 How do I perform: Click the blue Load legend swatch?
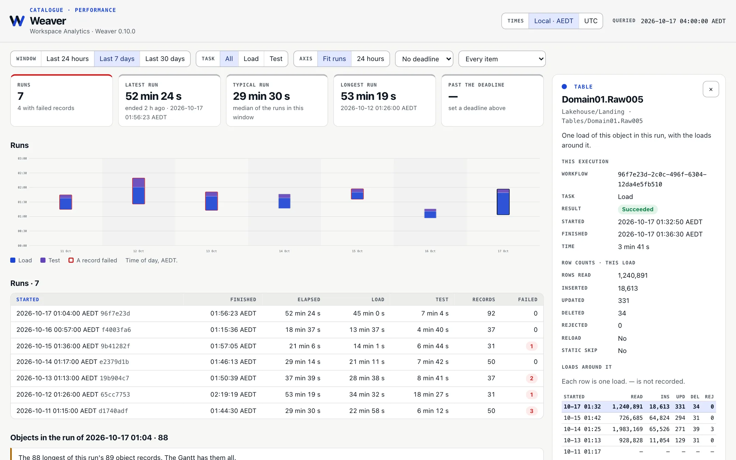pyautogui.click(x=13, y=260)
